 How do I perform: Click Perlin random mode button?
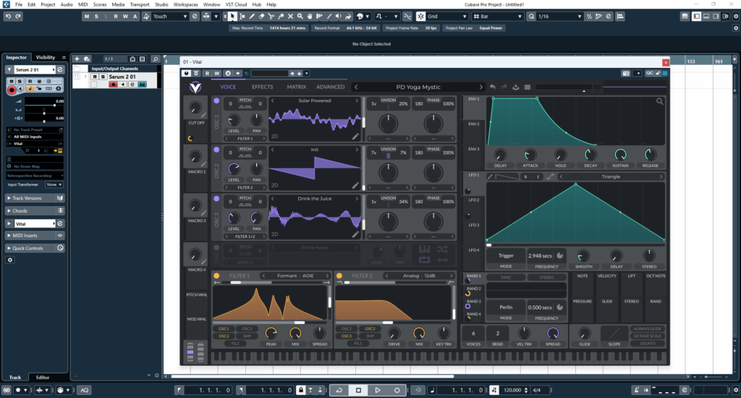[506, 308]
